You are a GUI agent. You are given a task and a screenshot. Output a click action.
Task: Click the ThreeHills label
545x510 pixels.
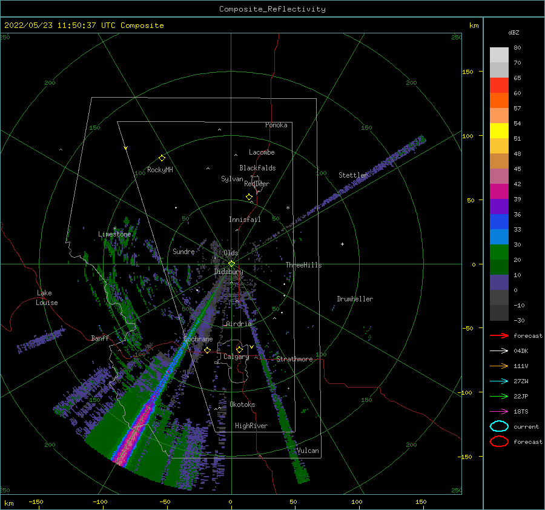[303, 265]
